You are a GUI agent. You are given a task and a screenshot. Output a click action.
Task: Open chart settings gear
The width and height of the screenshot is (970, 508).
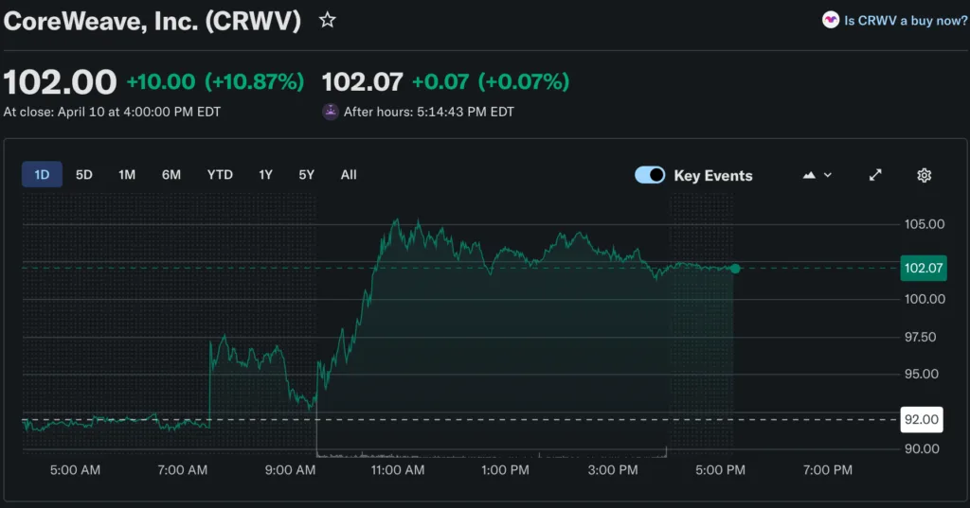(x=924, y=176)
